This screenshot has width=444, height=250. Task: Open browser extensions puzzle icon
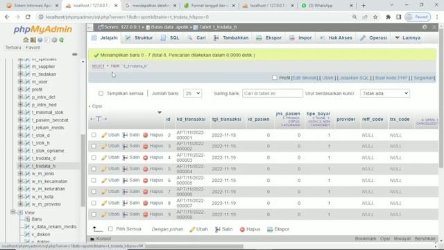pos(388,17)
